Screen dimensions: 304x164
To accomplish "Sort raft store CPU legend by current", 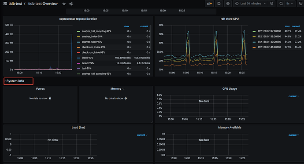I will [x=296, y=26].
